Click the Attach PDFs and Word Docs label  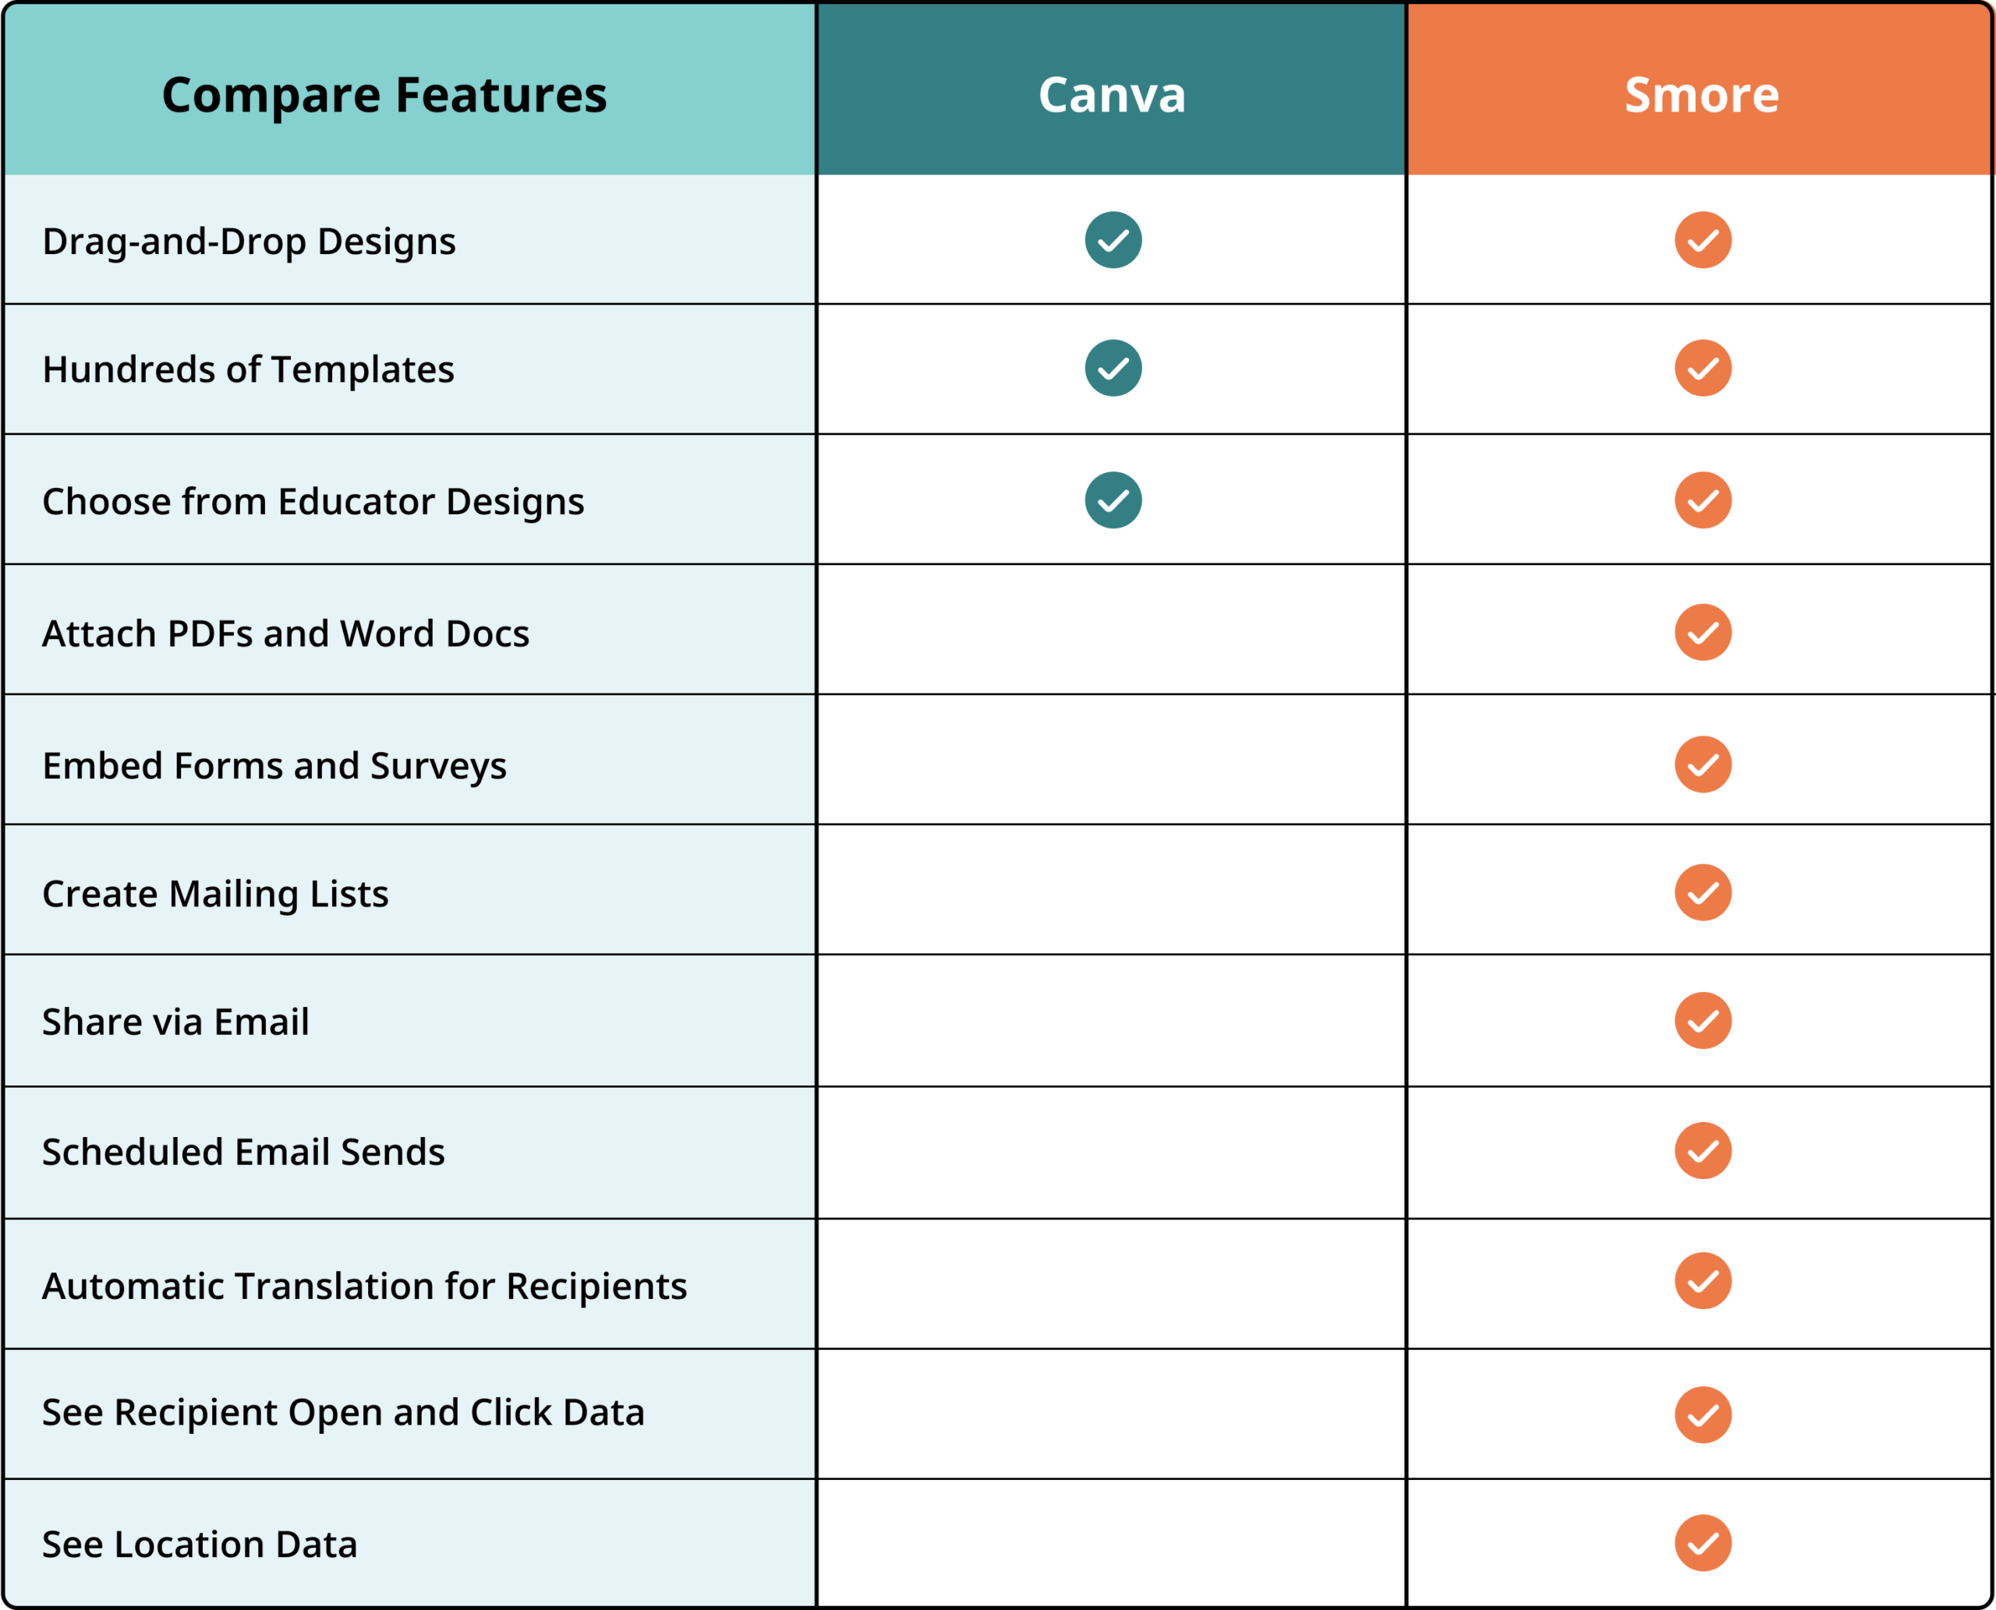[x=286, y=634]
